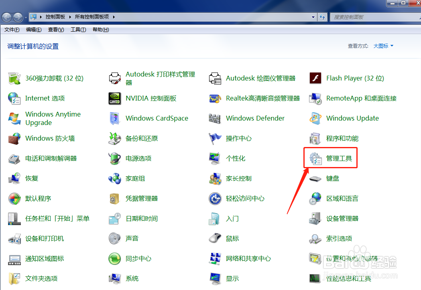Open the NVIDIA 控制面板 icon
421x290 pixels.
coord(115,99)
